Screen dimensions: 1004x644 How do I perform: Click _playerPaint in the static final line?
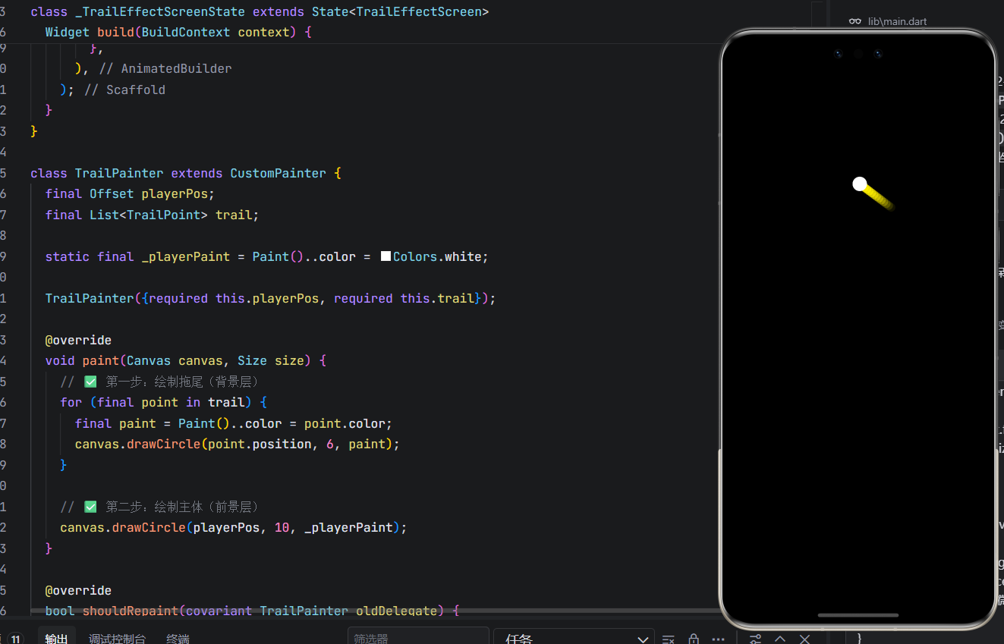(x=186, y=256)
